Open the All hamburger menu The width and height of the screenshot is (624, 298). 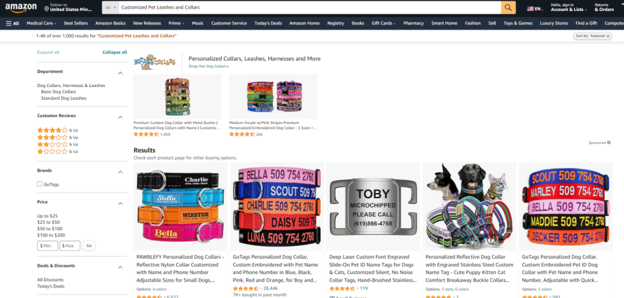pyautogui.click(x=12, y=24)
